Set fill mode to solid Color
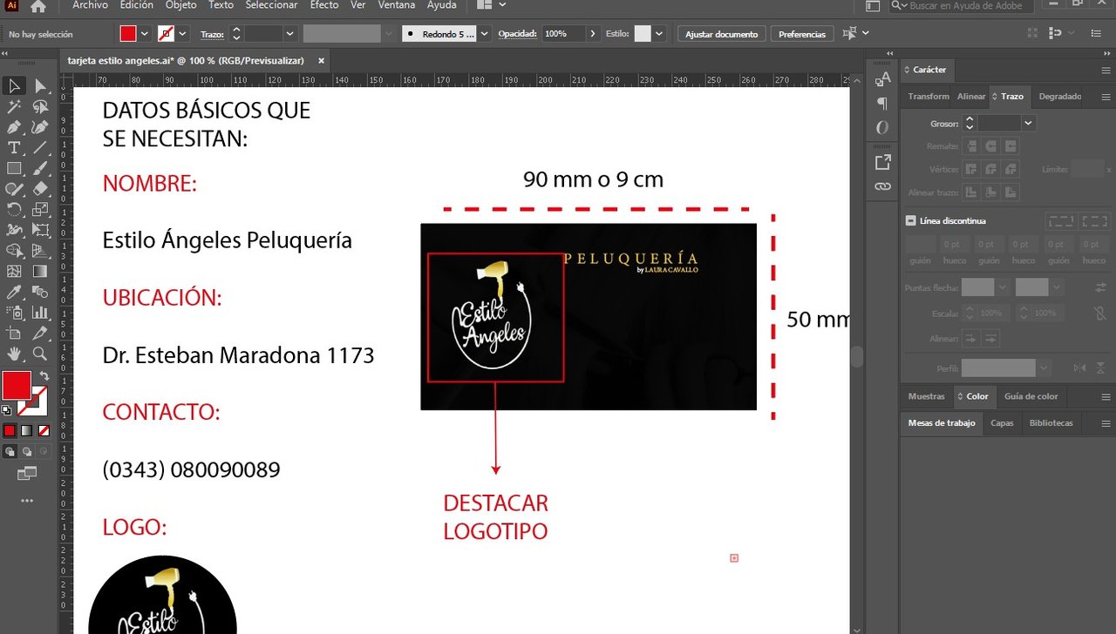The image size is (1116, 634). (x=10, y=430)
